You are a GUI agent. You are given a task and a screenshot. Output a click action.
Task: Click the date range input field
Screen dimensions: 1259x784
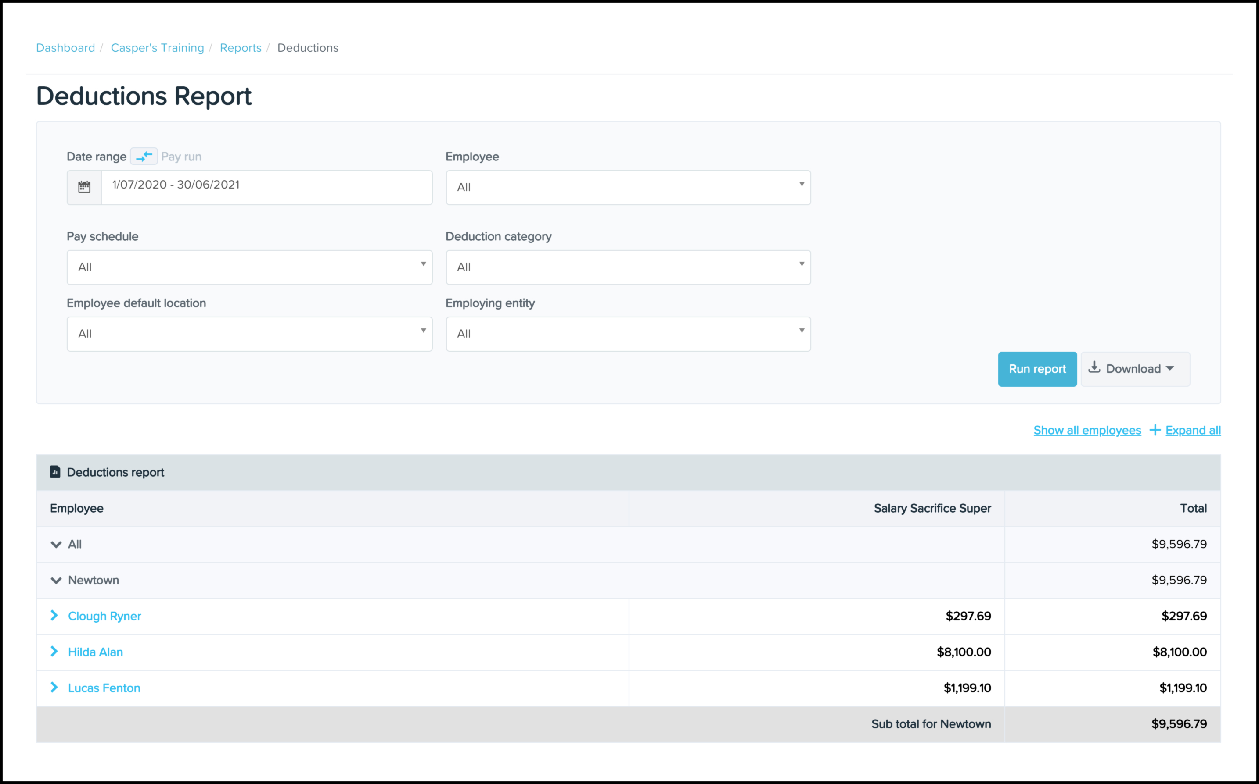pyautogui.click(x=266, y=187)
